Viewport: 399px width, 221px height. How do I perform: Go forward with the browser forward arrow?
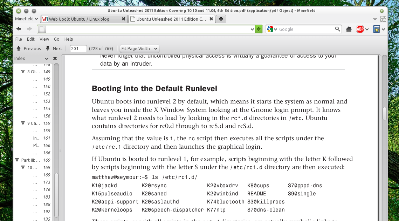29,29
